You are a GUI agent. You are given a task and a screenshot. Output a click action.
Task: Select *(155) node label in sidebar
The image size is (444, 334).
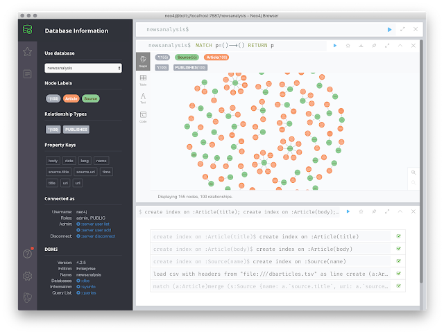click(x=53, y=98)
